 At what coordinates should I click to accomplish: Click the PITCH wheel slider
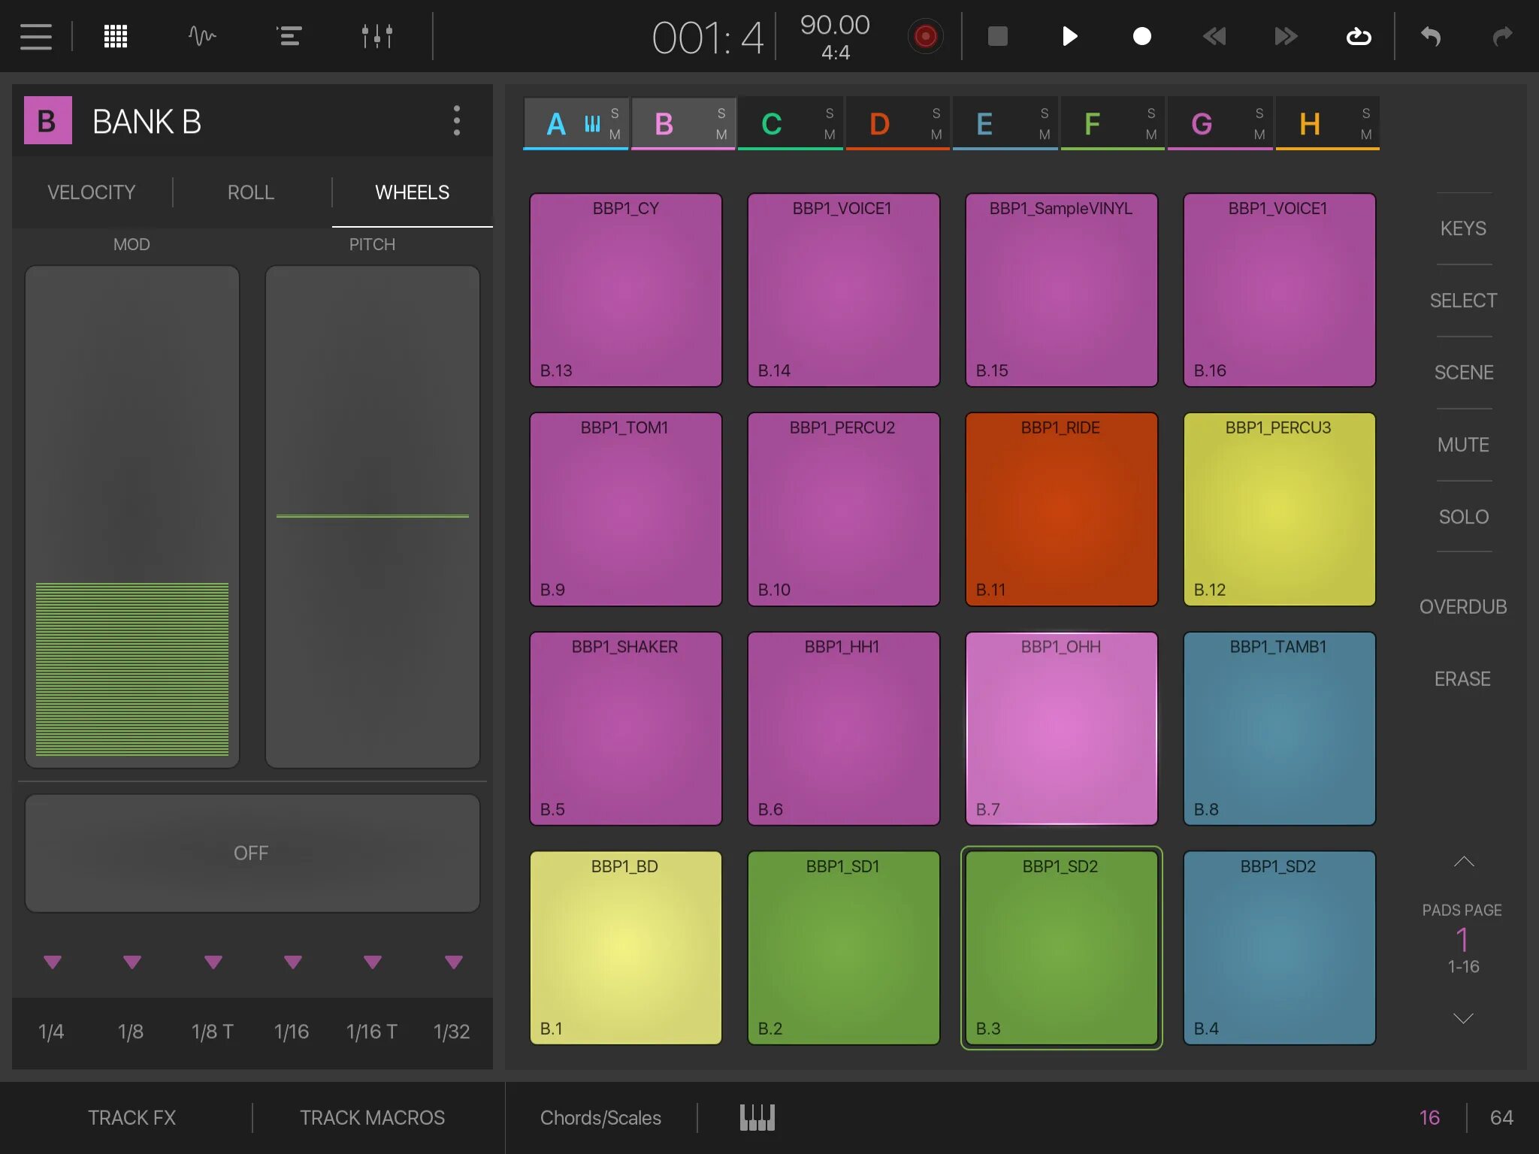372,516
